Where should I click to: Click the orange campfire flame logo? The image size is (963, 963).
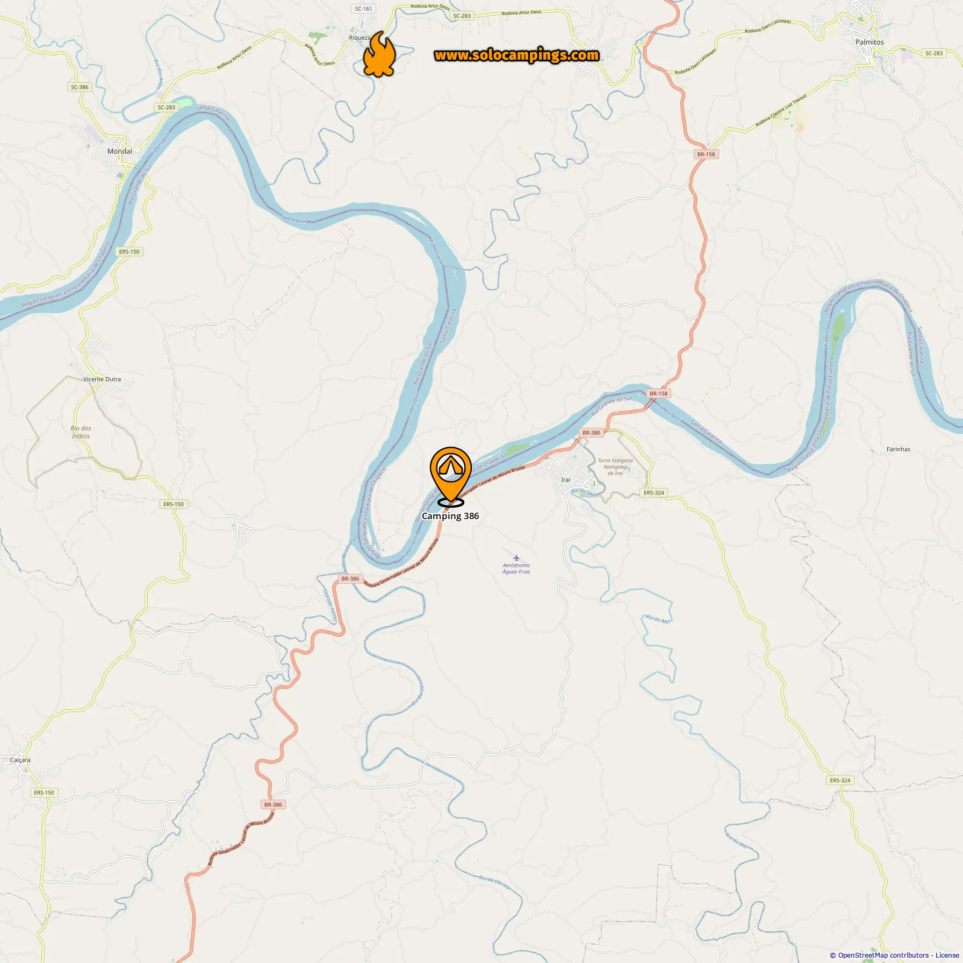click(379, 54)
